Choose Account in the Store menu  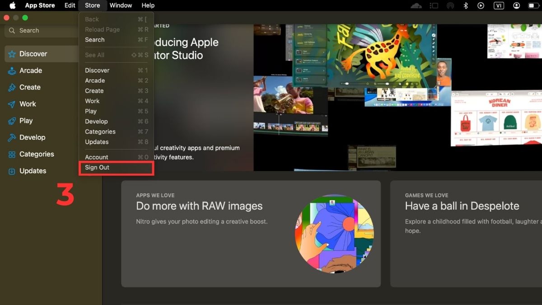[x=97, y=157]
